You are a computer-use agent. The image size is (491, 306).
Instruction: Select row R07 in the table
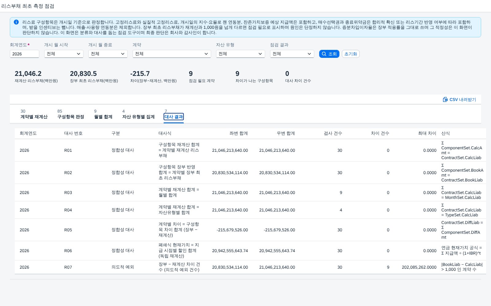coord(250,267)
